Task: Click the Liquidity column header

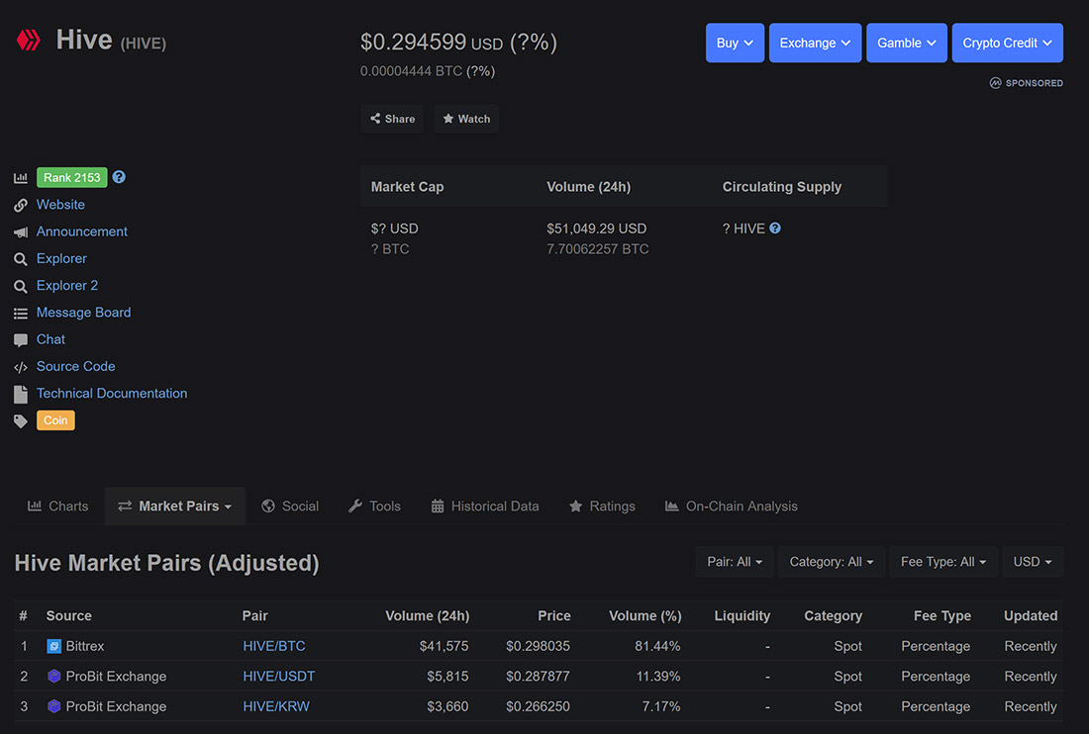Action: 742,616
